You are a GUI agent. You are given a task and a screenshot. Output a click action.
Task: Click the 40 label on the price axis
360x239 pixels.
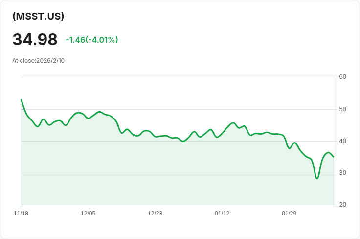[x=342, y=141]
